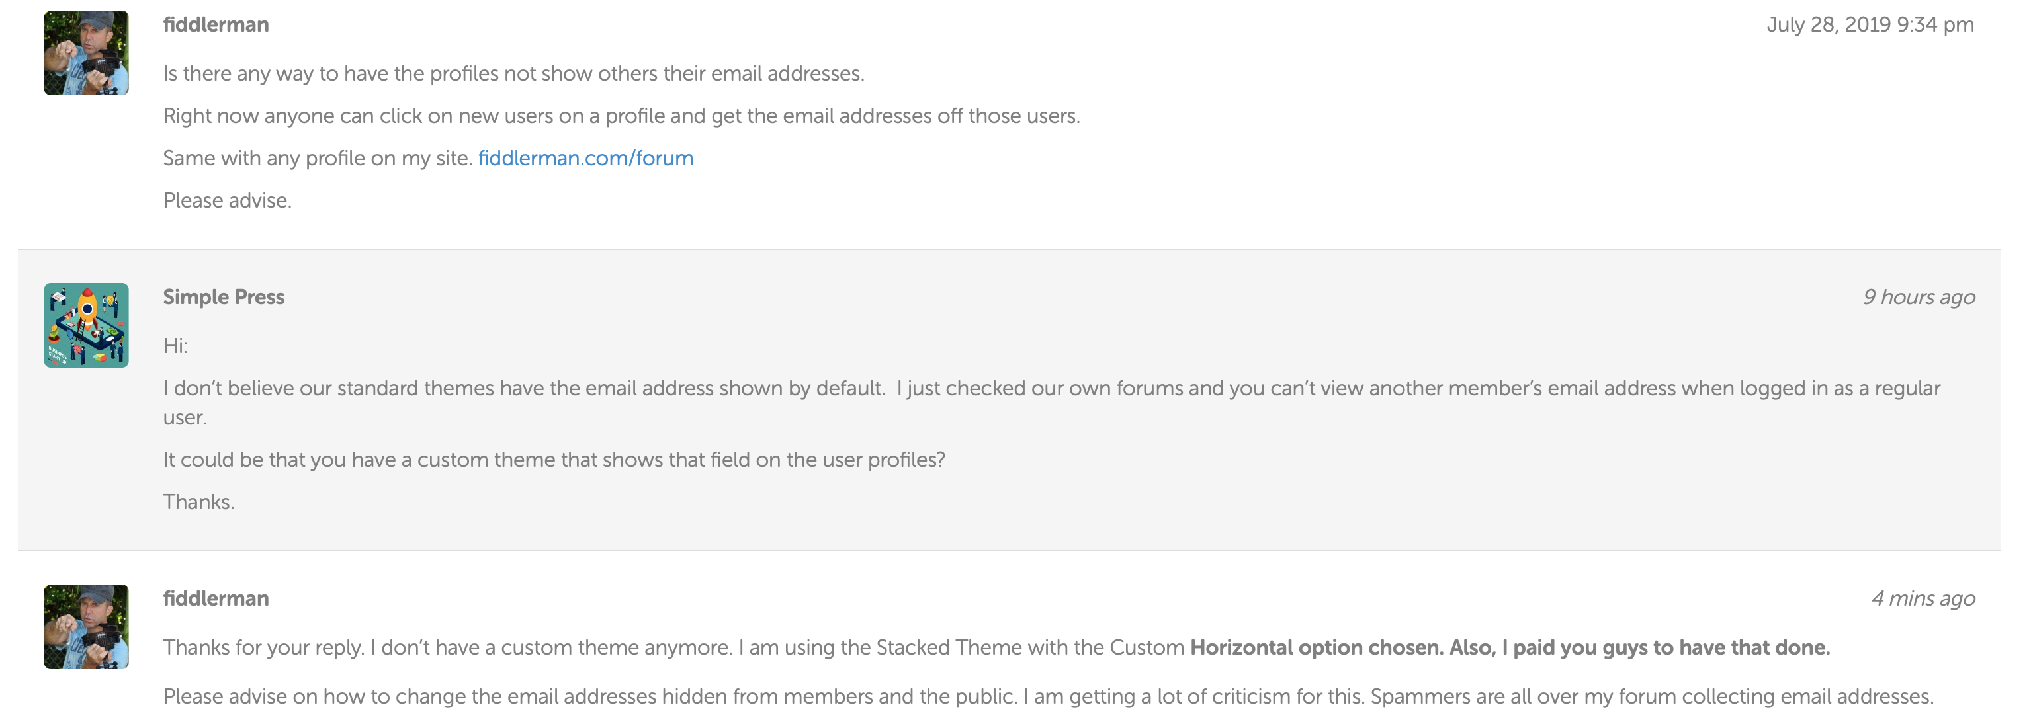Screen dimensions: 2031x726
Task: Click the paragraph about spammers collecting email addresses
Action: coord(1049,697)
